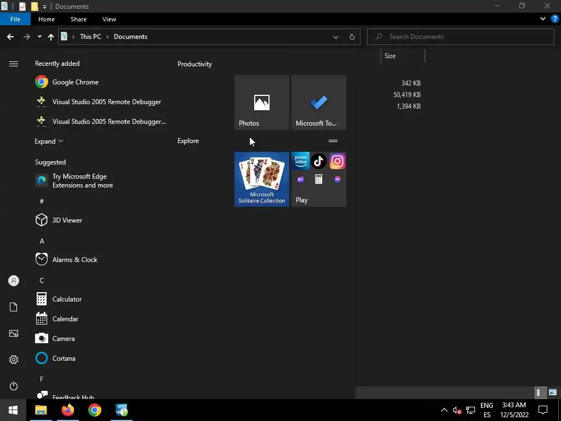
Task: Select the Explore group header
Action: (188, 141)
